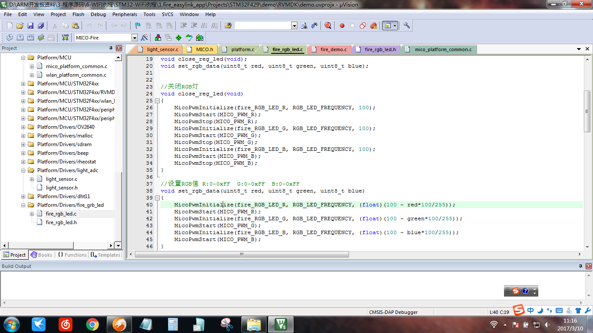The height and width of the screenshot is (333, 593).
Task: Select light_sensor.h in the project tree
Action: (62, 188)
